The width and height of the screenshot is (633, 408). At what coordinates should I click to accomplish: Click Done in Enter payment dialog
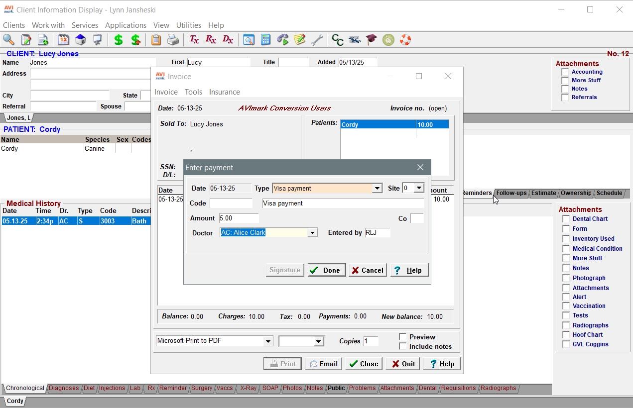coord(327,270)
